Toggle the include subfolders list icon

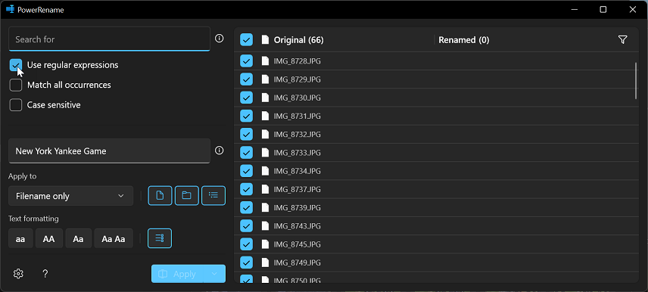coord(213,196)
